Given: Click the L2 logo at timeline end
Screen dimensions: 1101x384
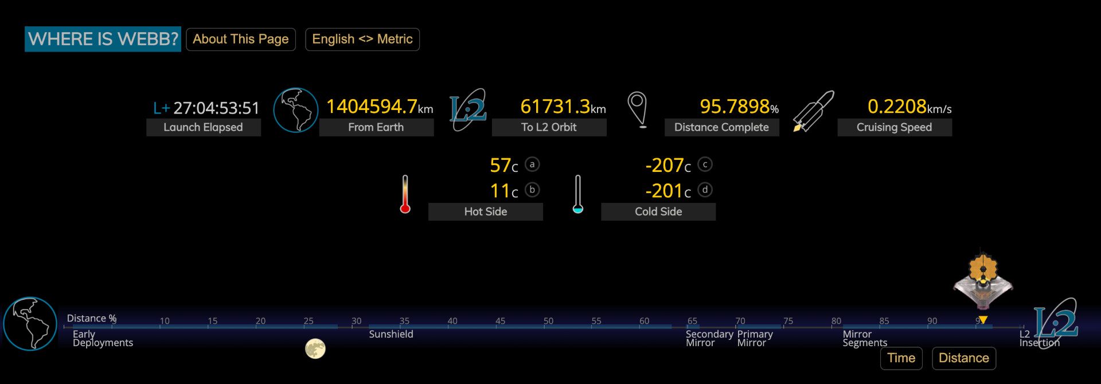Looking at the screenshot, I should [1056, 323].
